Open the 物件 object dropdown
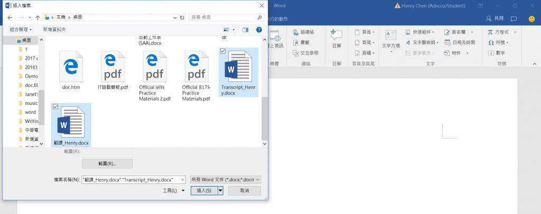Image resolution: width=541 pixels, height=214 pixels. (x=467, y=53)
